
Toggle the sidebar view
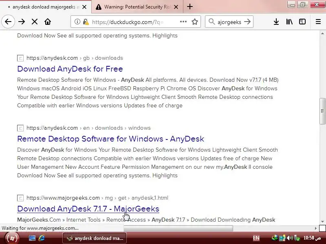302,22
